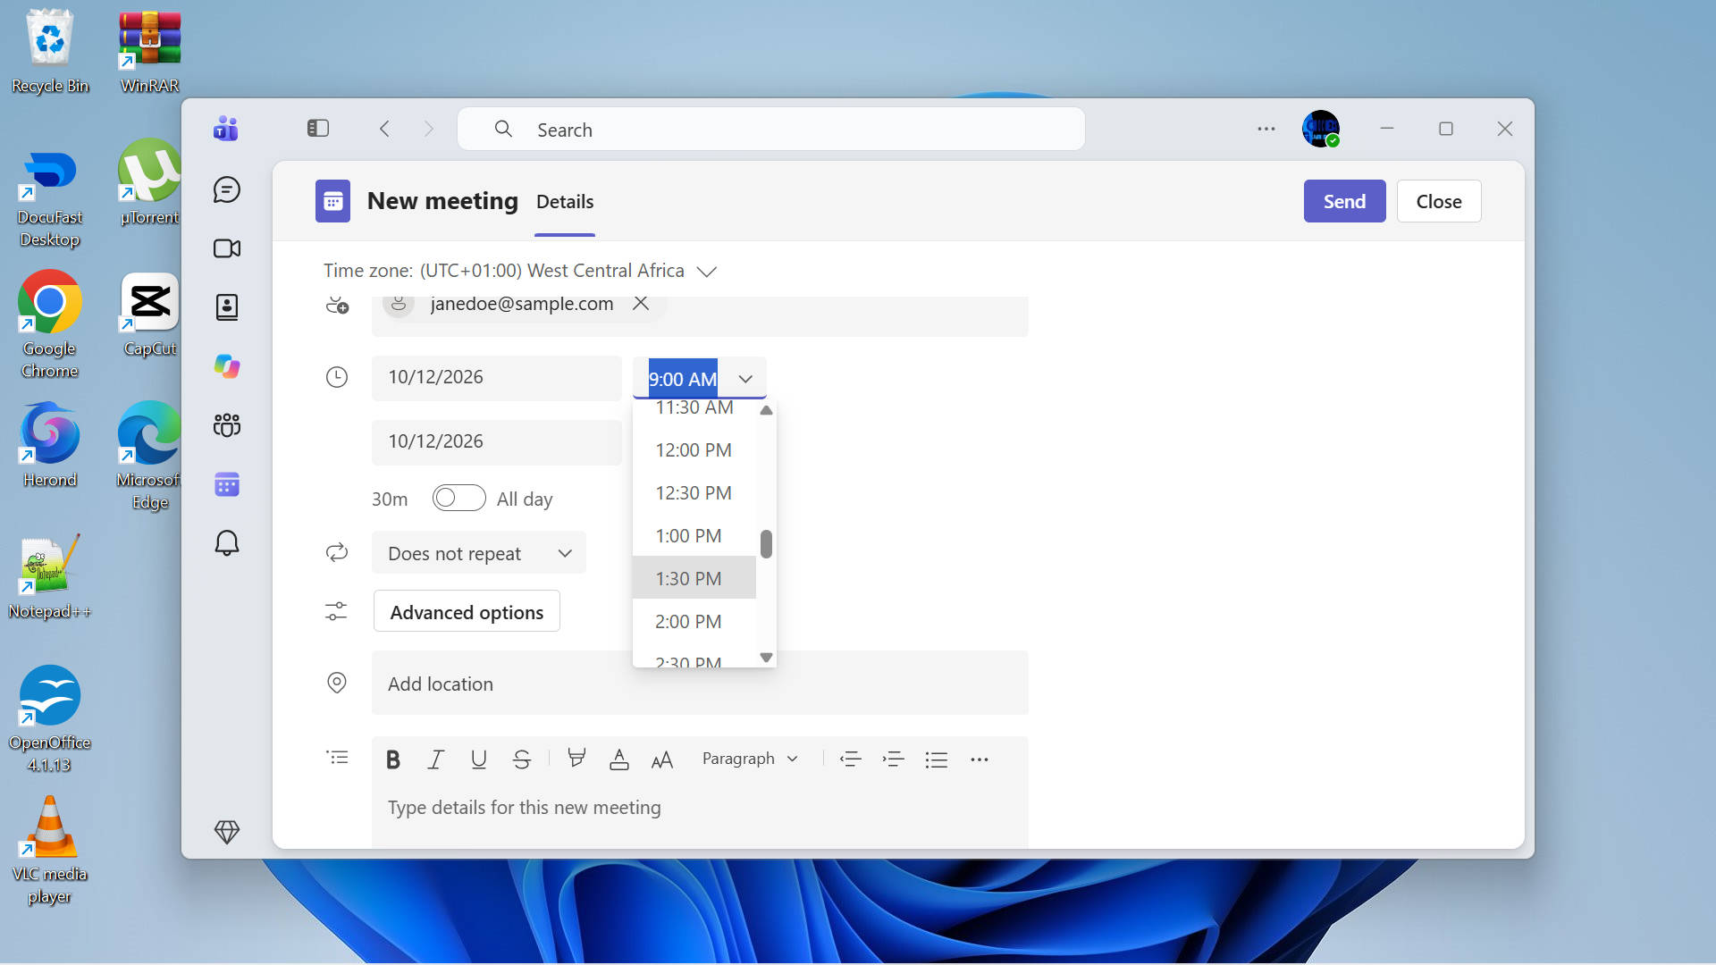
Task: Launch Copilot from the Teams sidebar
Action: point(227,366)
